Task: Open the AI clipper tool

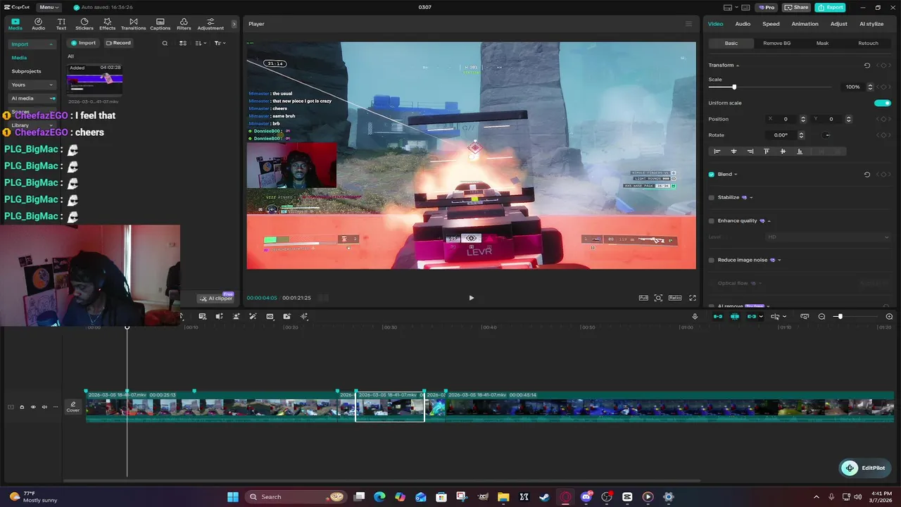Action: click(216, 299)
